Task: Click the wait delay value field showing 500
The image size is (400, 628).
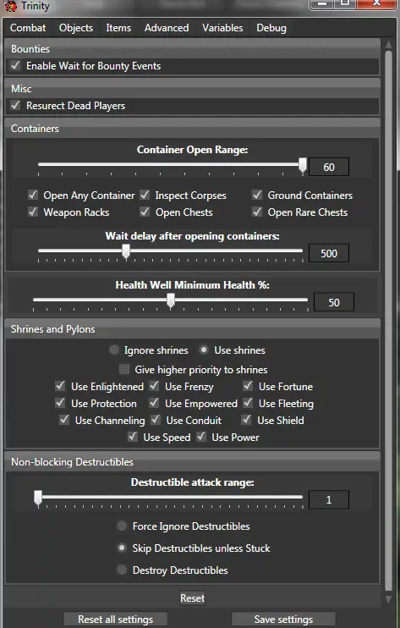Action: point(329,253)
